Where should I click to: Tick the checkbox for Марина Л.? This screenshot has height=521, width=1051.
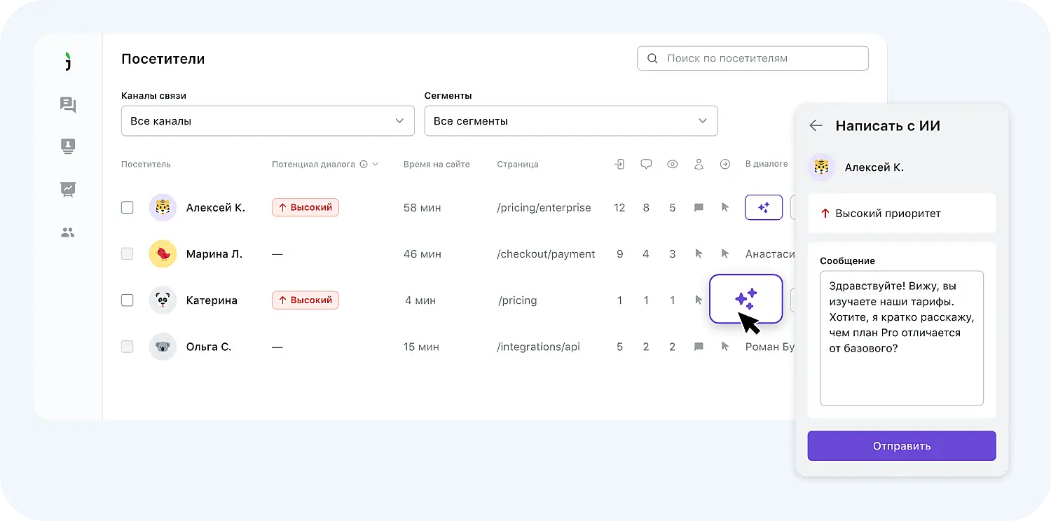pyautogui.click(x=127, y=253)
